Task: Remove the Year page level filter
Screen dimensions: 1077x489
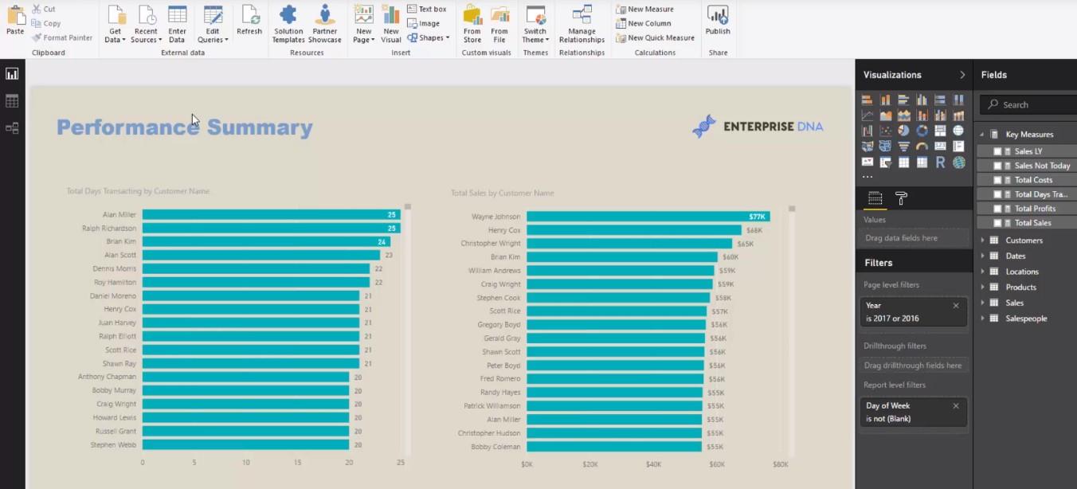Action: coord(956,306)
